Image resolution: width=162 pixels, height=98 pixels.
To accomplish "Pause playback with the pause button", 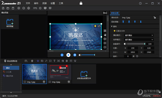I will coord(62,55).
